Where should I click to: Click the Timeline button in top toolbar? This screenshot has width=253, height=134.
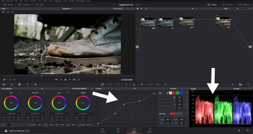[23, 5]
